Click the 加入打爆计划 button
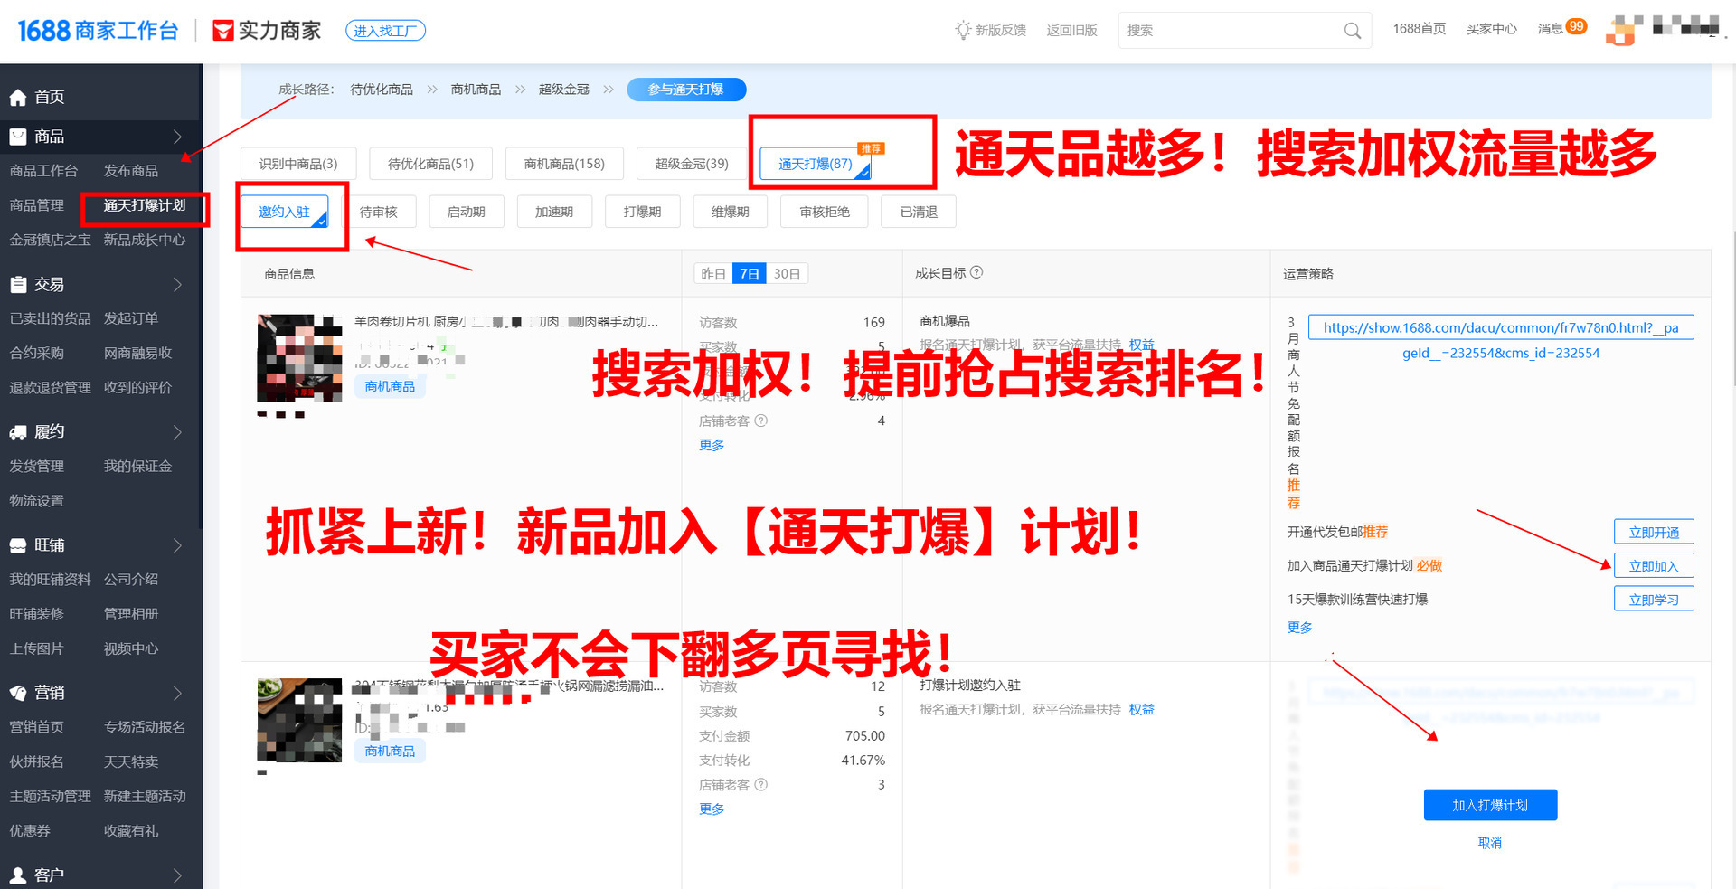This screenshot has height=889, width=1736. coord(1490,805)
